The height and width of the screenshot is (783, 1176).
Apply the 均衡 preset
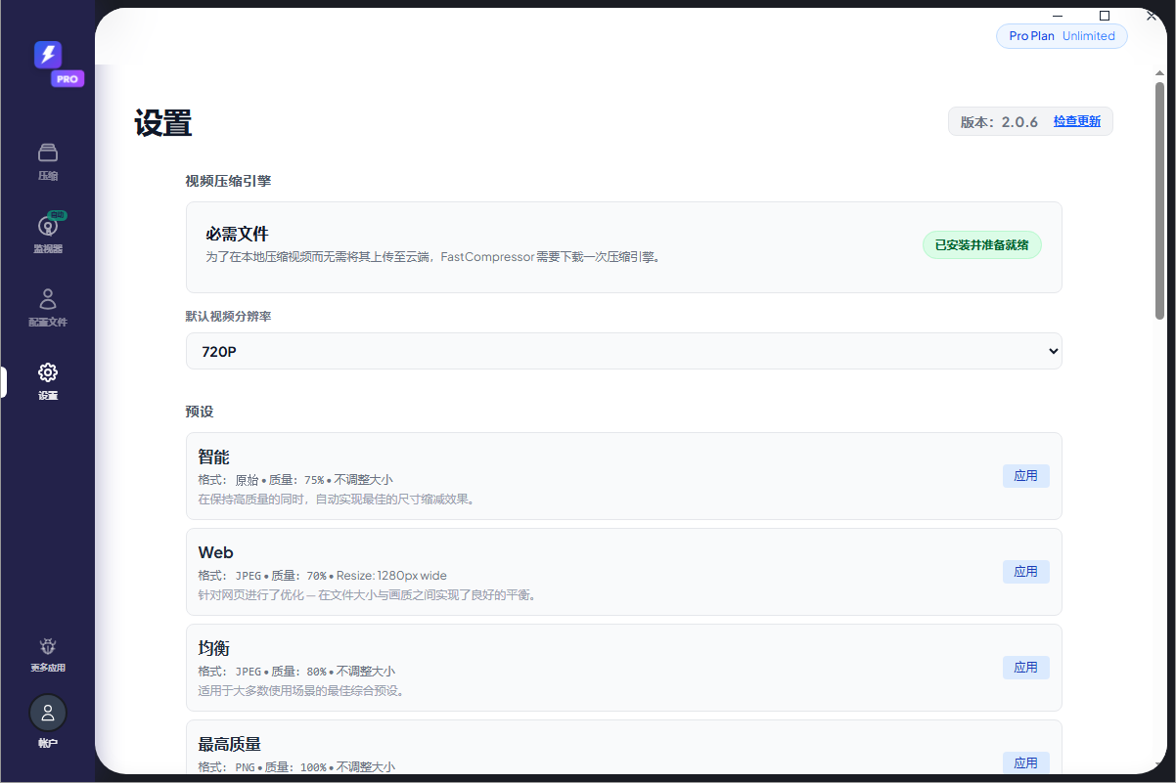point(1025,668)
